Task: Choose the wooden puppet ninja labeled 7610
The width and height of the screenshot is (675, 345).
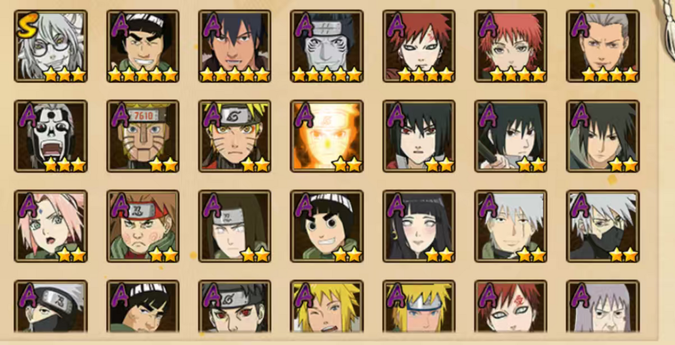Action: coord(143,136)
